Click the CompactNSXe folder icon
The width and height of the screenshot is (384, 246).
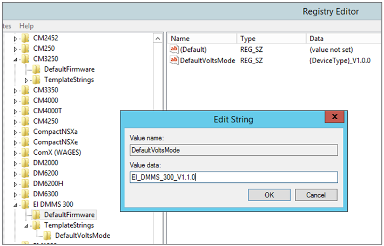click(25, 142)
